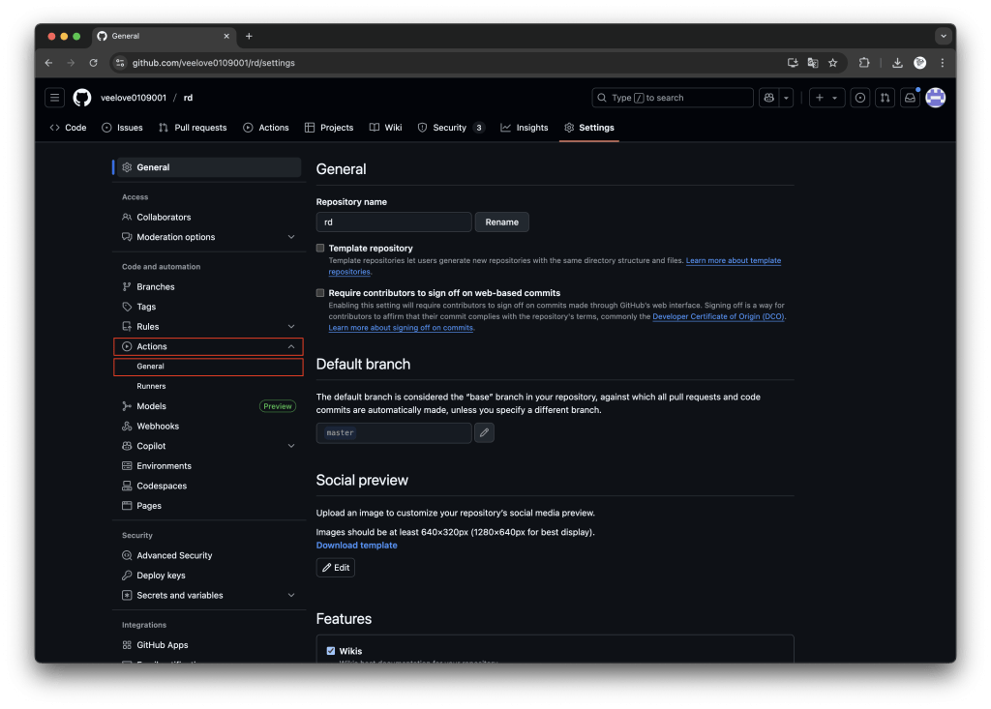Image resolution: width=991 pixels, height=709 pixels.
Task: Bookmark page with the star icon
Action: point(832,63)
